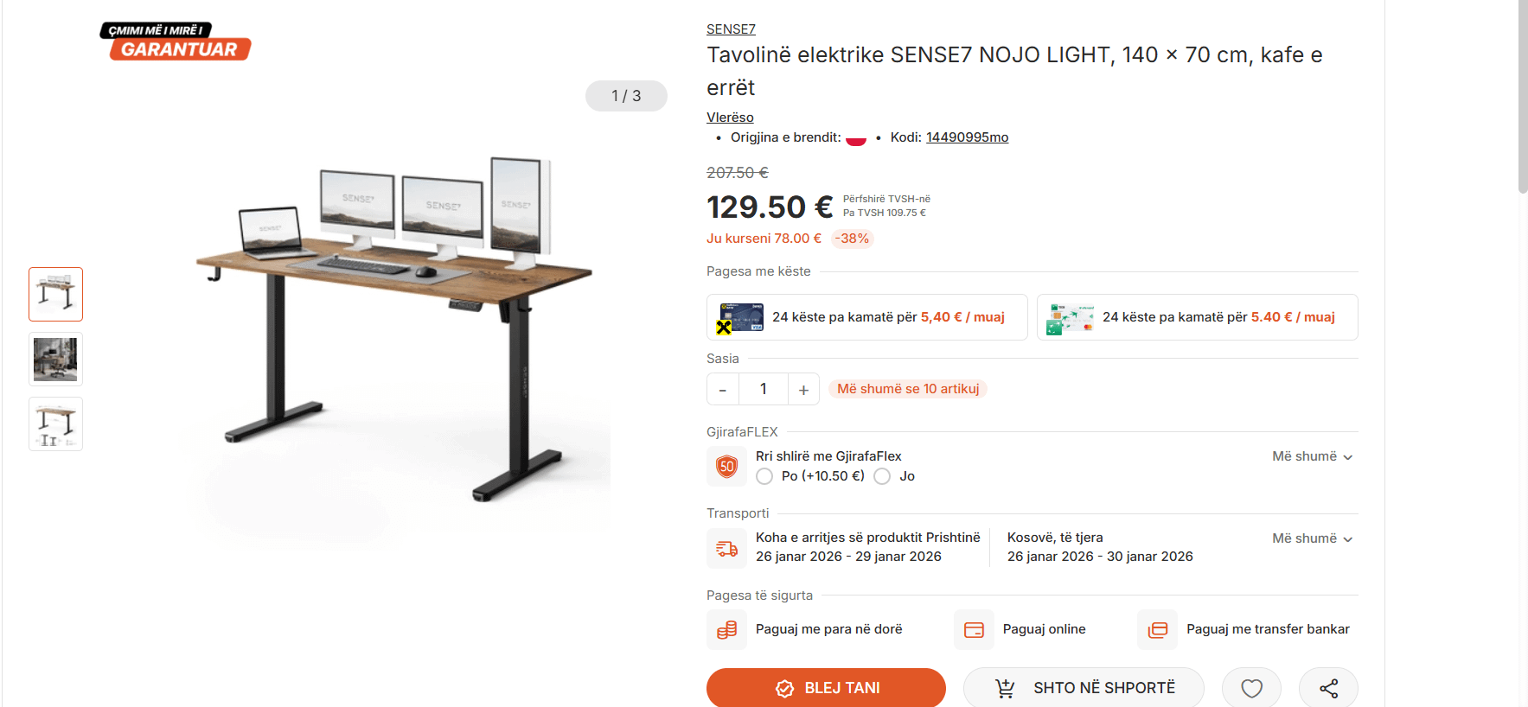Image resolution: width=1528 pixels, height=707 pixels.
Task: Click the bank transfer icon
Action: [1157, 629]
